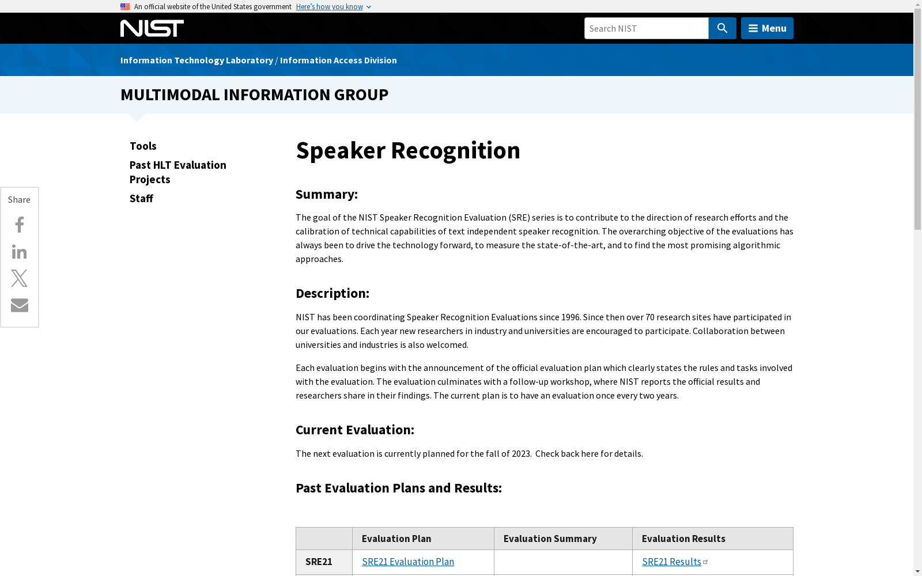Share page via email envelope icon
The width and height of the screenshot is (922, 576).
(20, 305)
